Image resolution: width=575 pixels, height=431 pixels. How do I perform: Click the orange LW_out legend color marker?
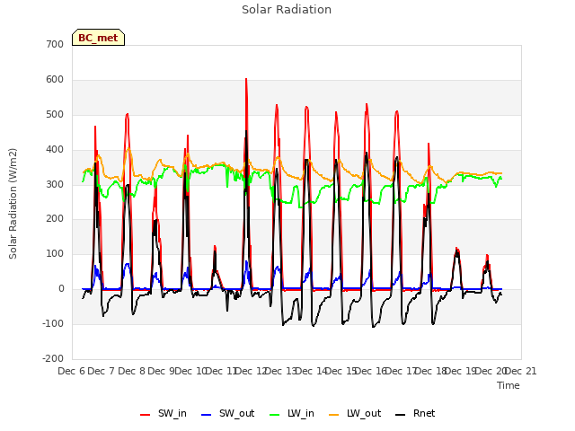click(x=334, y=415)
